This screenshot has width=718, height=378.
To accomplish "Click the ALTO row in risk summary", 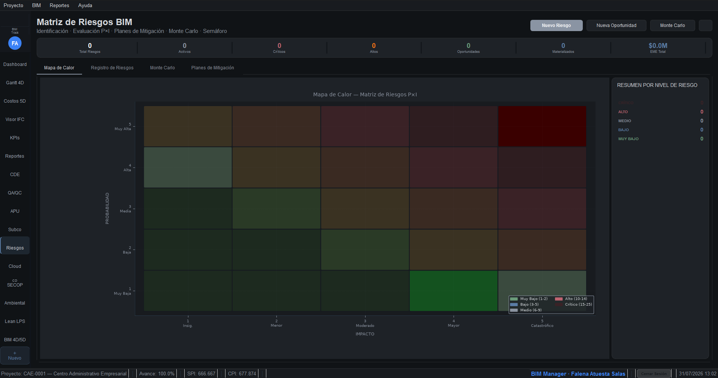I will 661,112.
